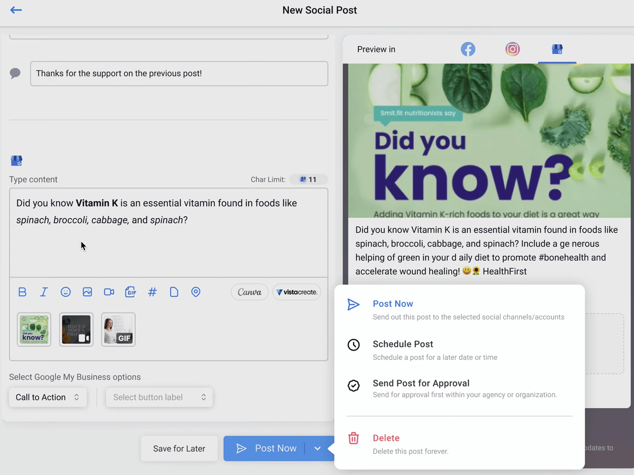Click the location pin icon

pos(196,292)
